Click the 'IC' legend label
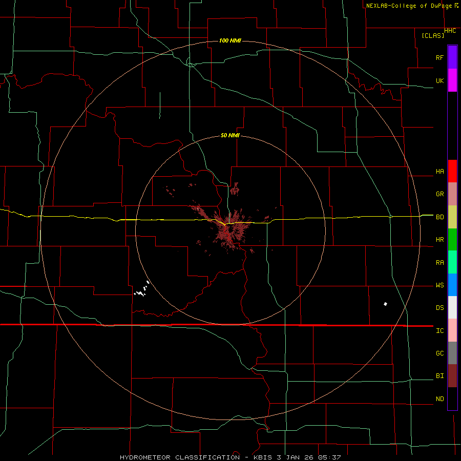This screenshot has width=461, height=461. tap(439, 331)
